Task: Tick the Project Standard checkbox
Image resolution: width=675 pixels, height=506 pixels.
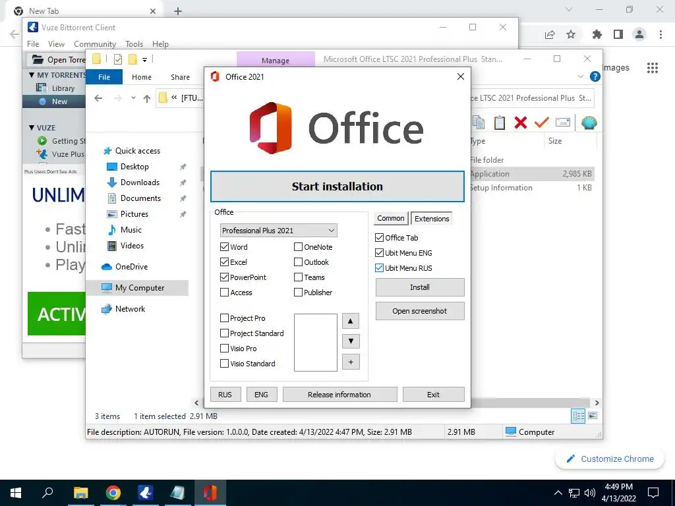Action: [224, 333]
